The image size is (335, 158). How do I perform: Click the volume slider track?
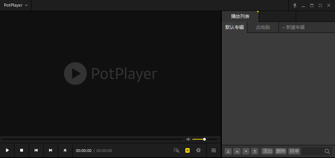point(204,139)
